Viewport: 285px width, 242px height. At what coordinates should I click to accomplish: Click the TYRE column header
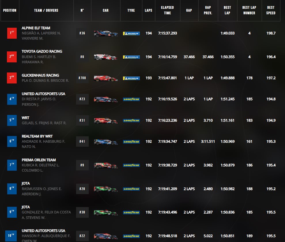click(x=131, y=10)
